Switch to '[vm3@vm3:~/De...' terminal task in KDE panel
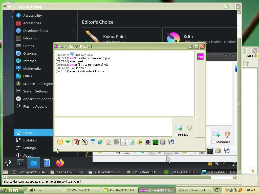This screenshot has height=194, width=259. (30, 172)
